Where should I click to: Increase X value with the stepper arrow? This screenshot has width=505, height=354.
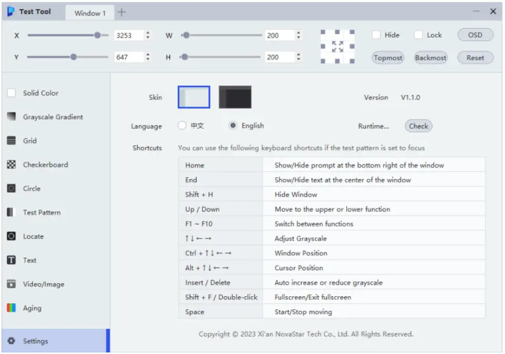(x=148, y=32)
